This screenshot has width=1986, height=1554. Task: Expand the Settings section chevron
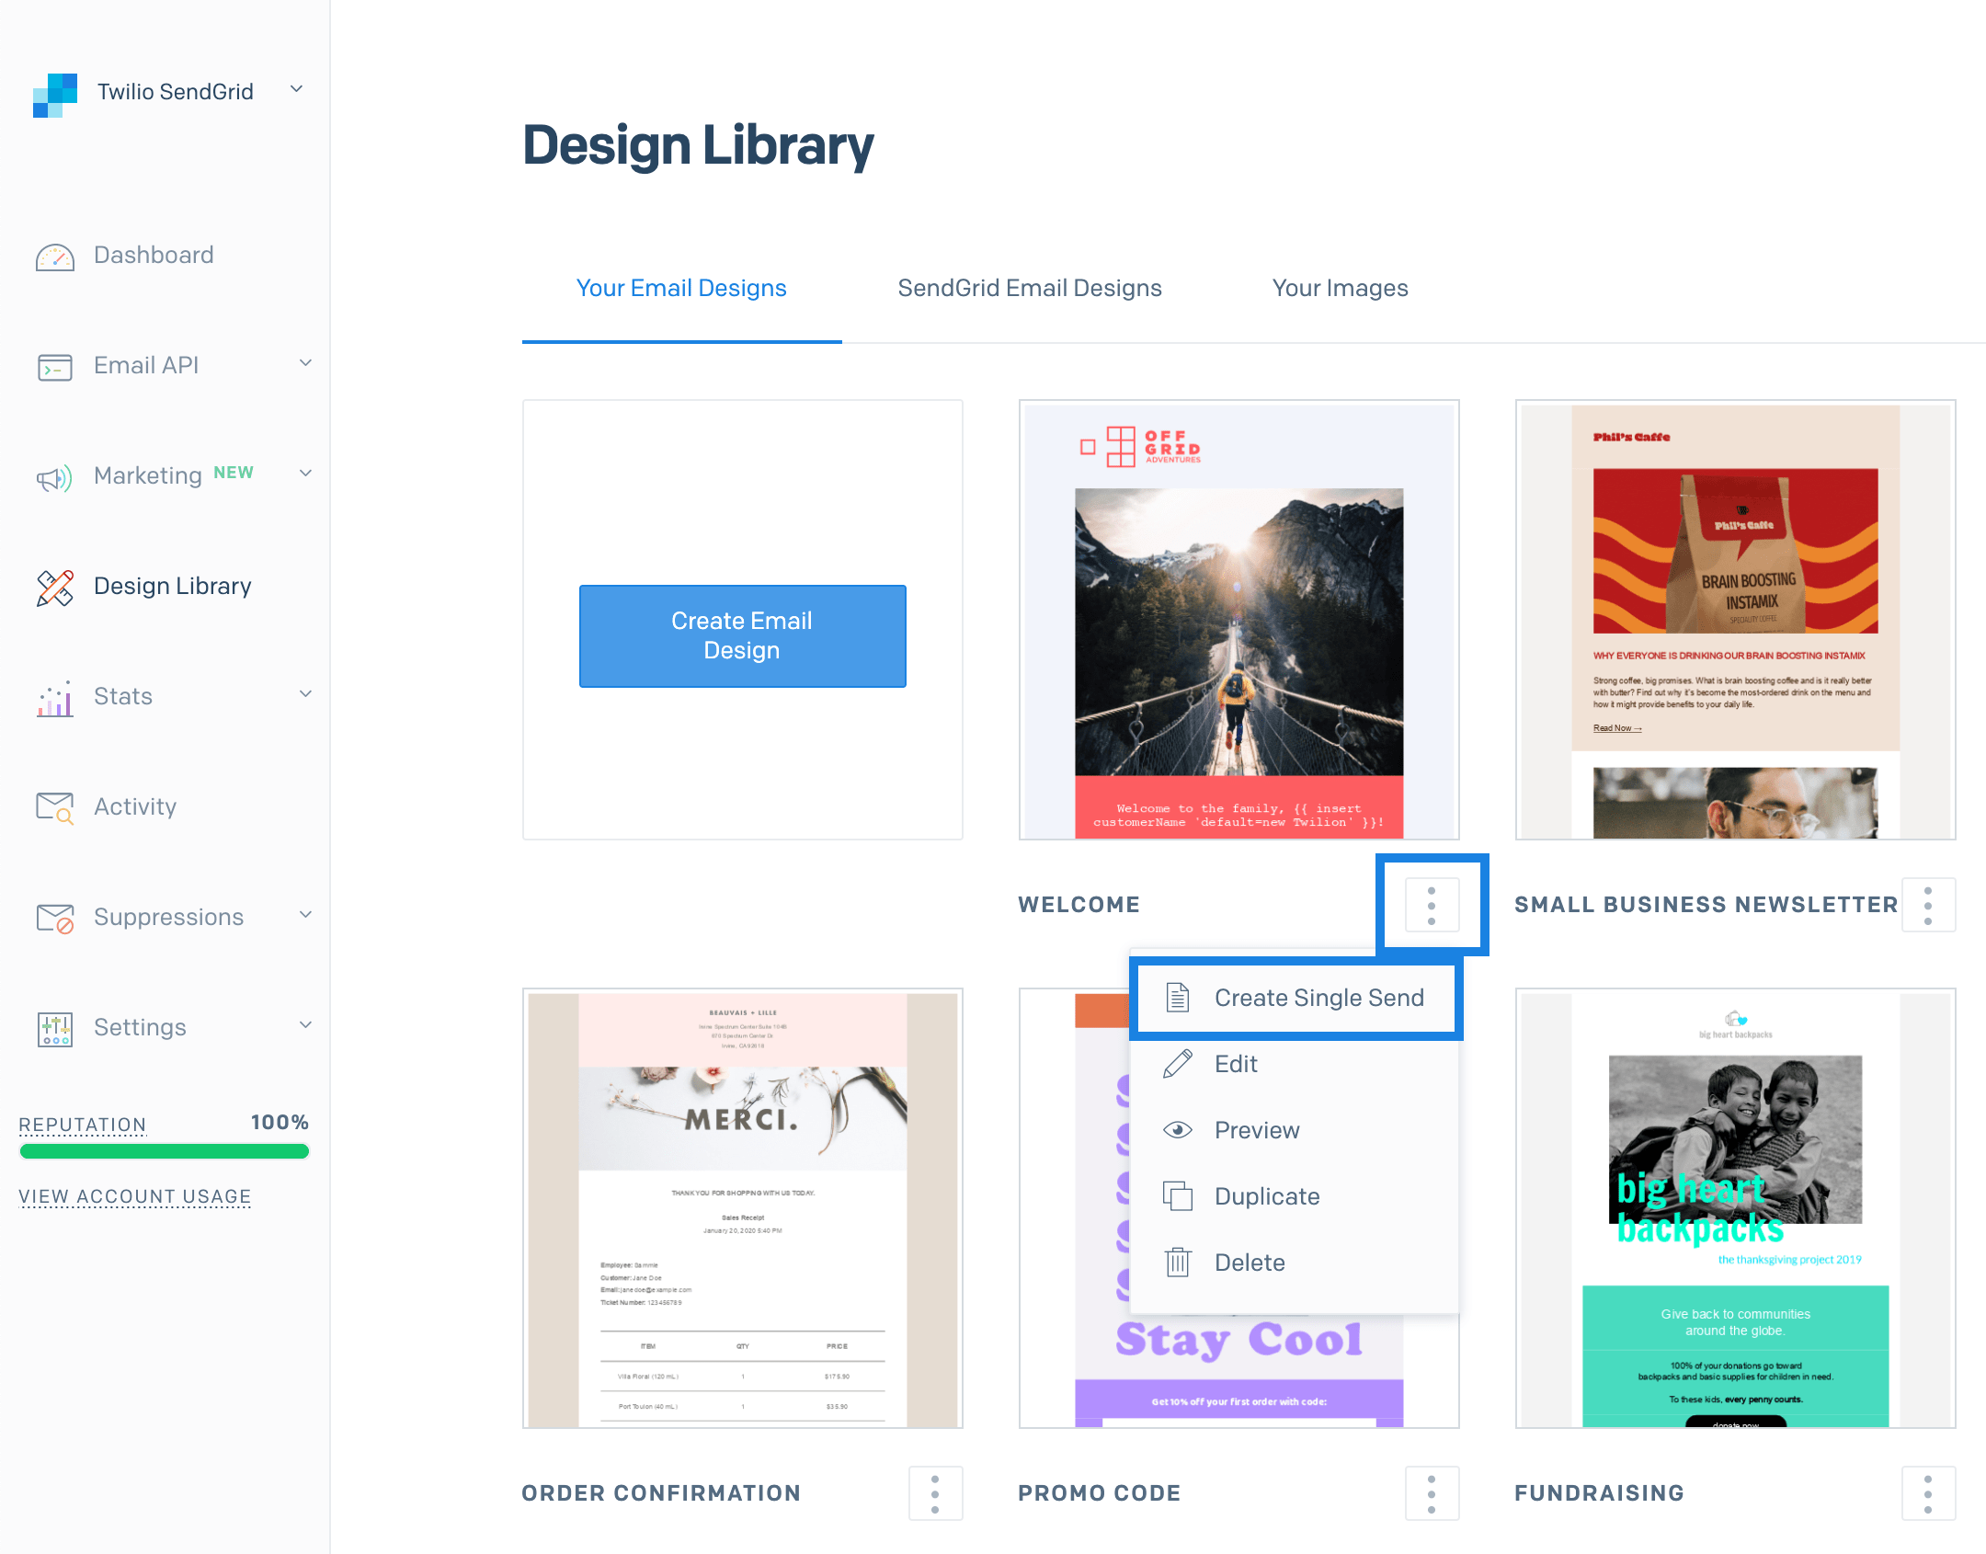click(x=305, y=1026)
